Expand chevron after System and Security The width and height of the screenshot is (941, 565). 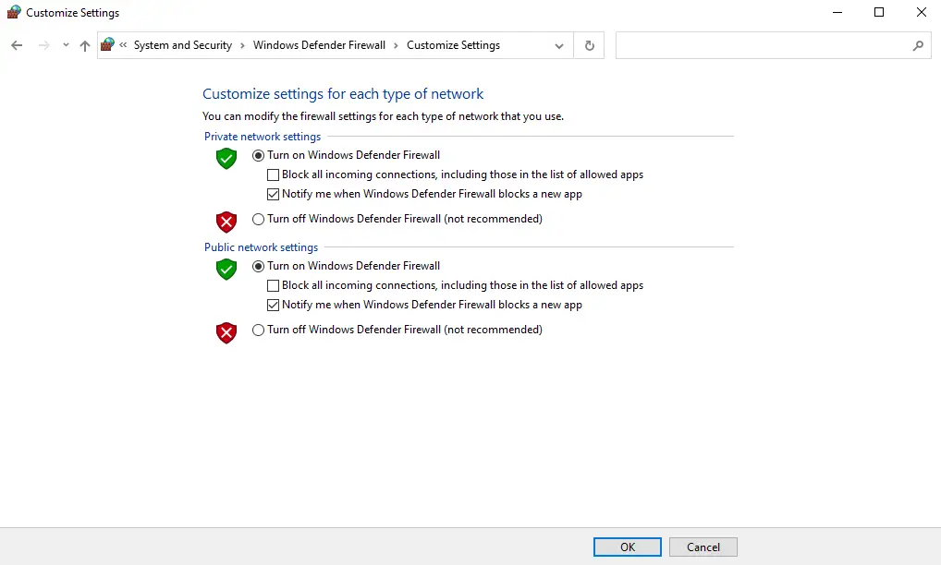242,45
